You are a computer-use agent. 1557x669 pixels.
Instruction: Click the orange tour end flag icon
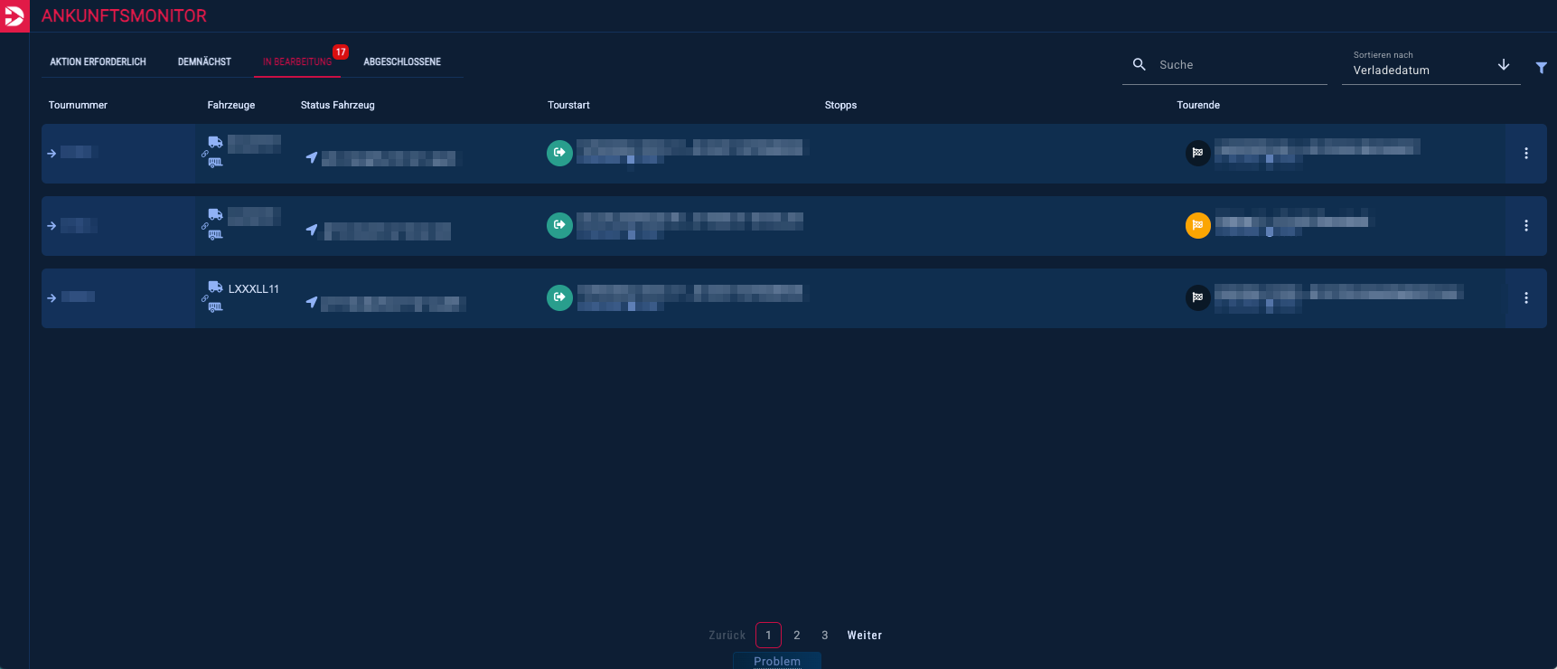point(1197,225)
